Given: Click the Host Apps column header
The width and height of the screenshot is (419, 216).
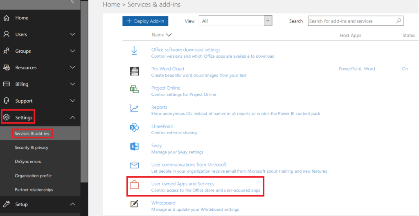Looking at the screenshot, I should (x=350, y=35).
